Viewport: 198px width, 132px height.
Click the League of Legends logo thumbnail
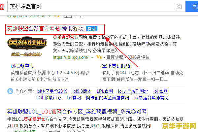(27, 46)
